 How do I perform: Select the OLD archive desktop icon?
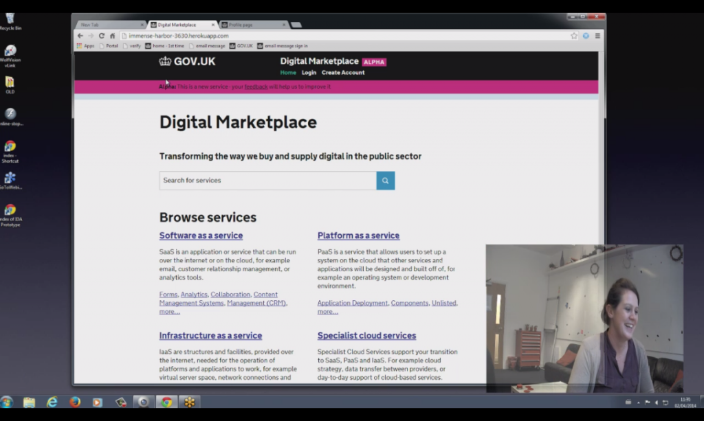pos(10,85)
